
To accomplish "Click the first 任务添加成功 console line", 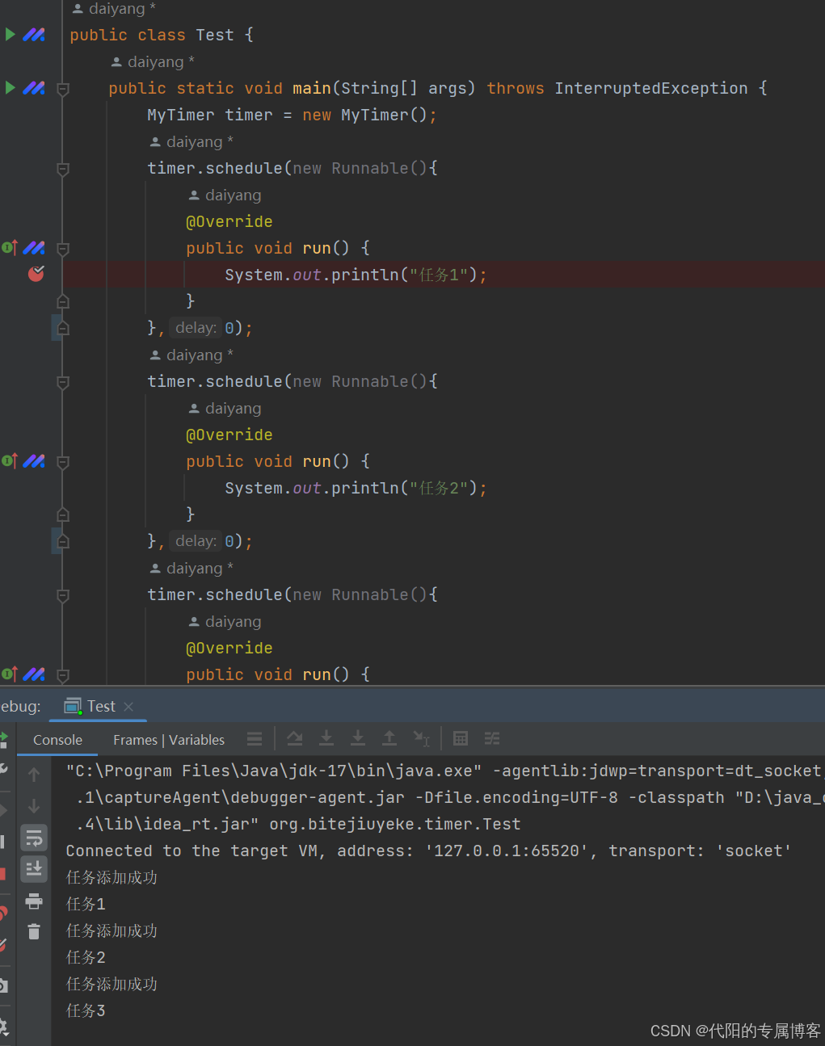I will (112, 877).
